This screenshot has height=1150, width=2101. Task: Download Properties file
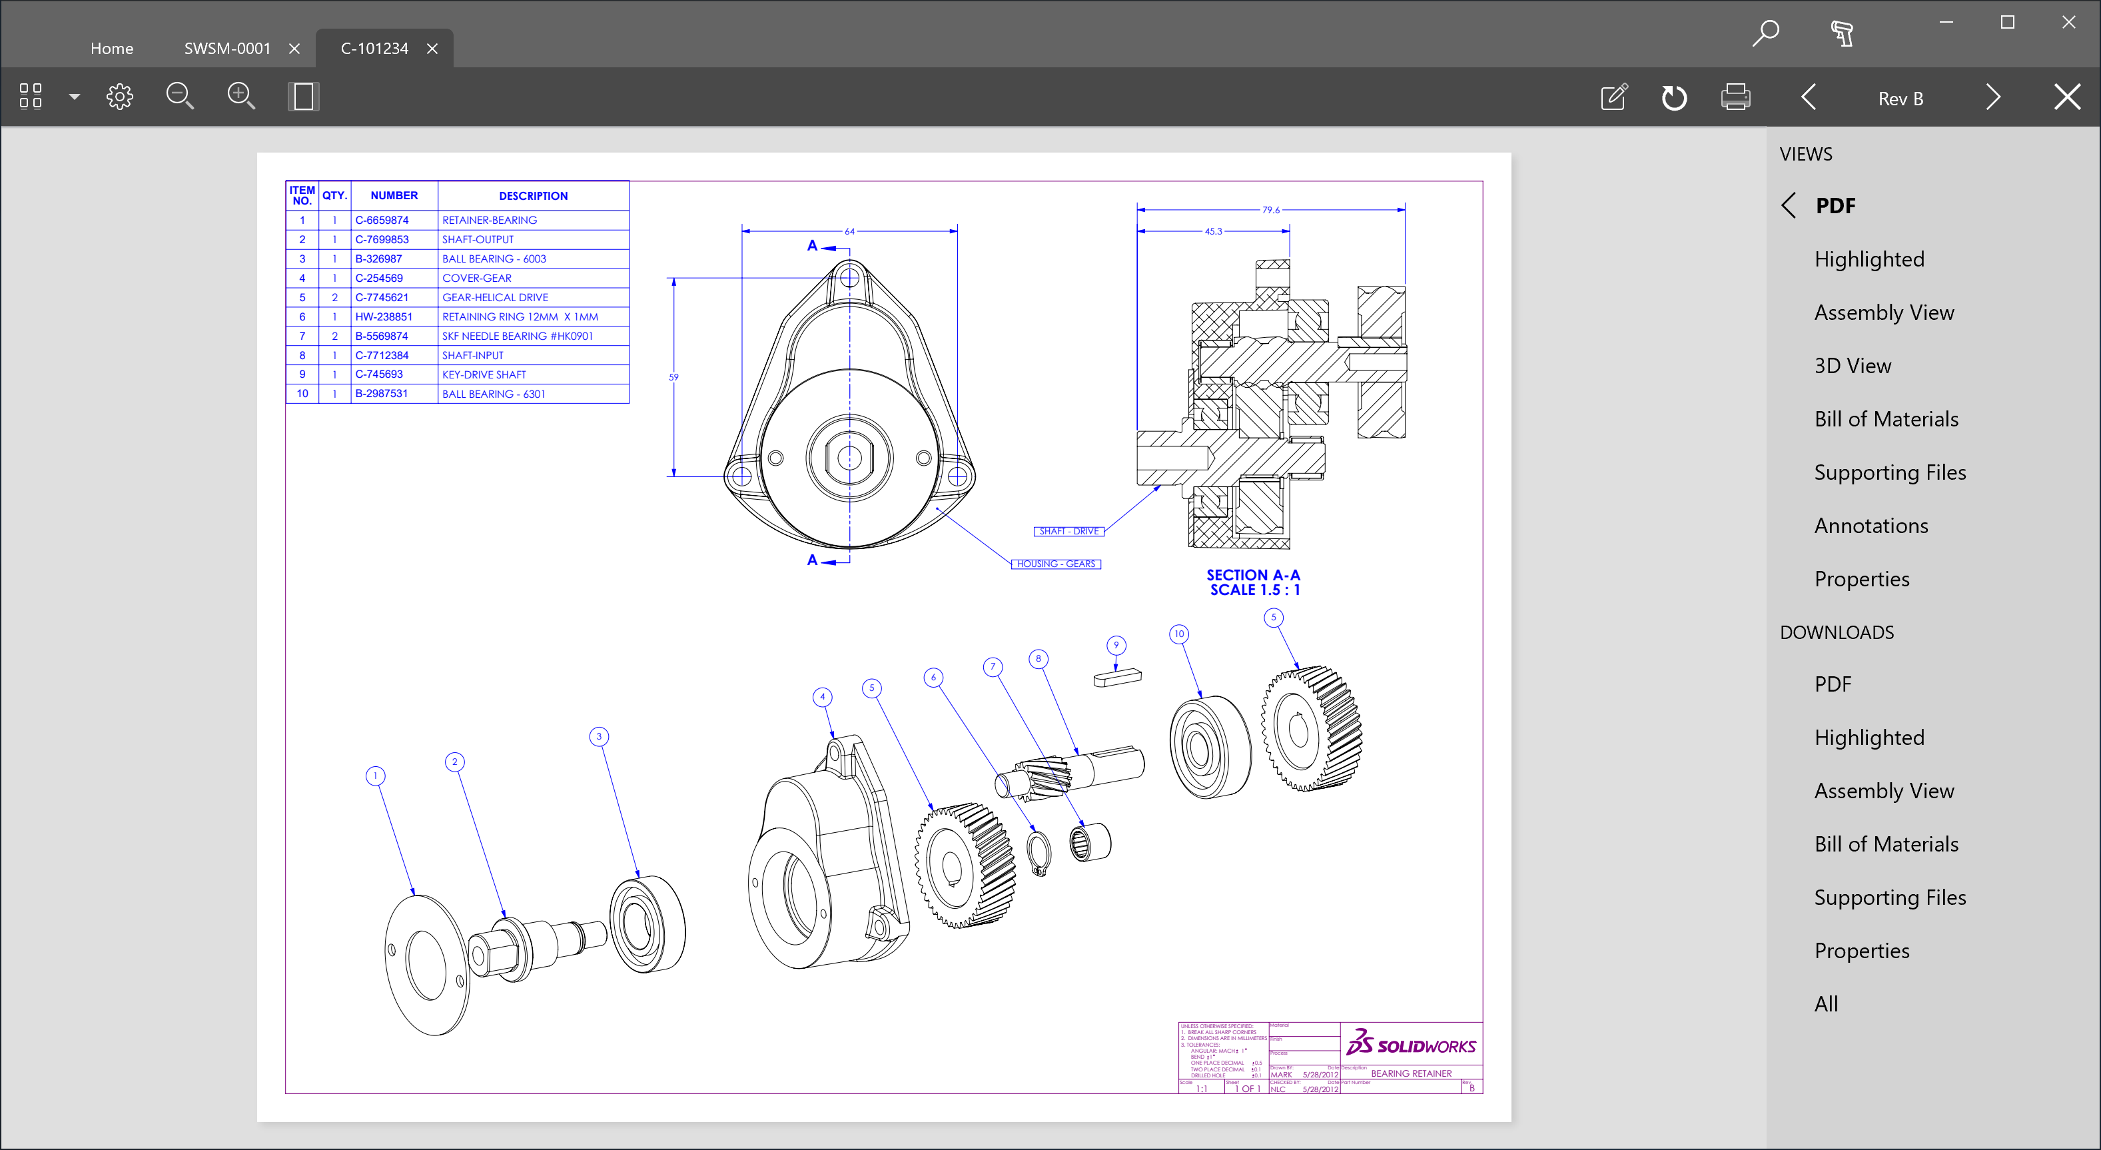(x=1861, y=951)
